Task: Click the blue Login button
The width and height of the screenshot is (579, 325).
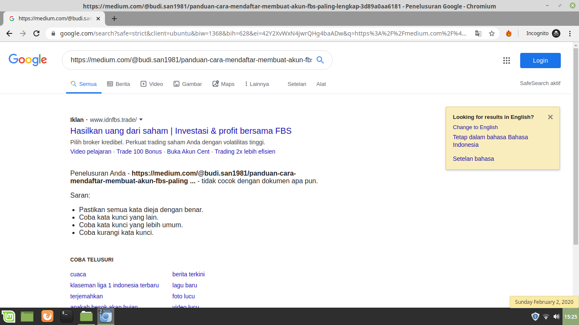Action: pos(540,61)
